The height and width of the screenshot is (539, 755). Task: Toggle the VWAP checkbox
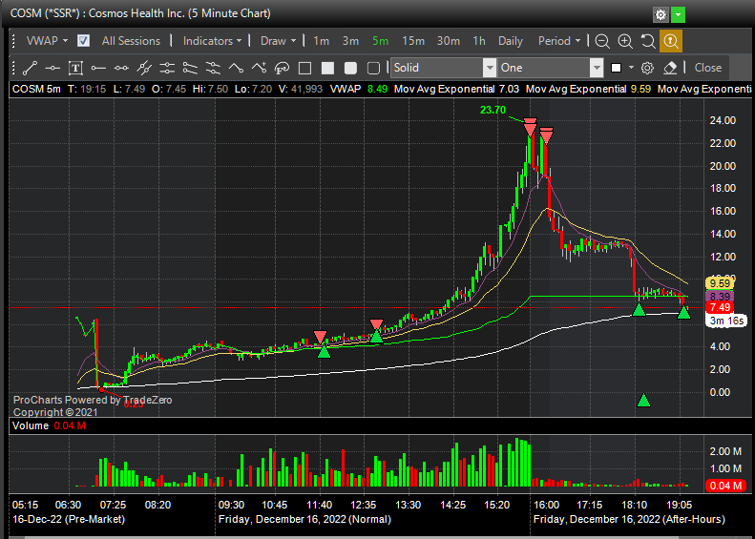(83, 41)
